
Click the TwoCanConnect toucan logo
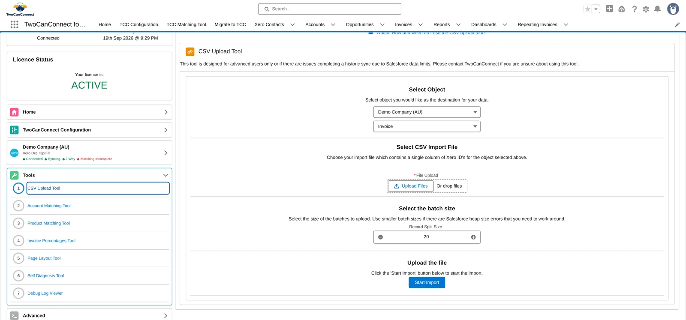[20, 9]
